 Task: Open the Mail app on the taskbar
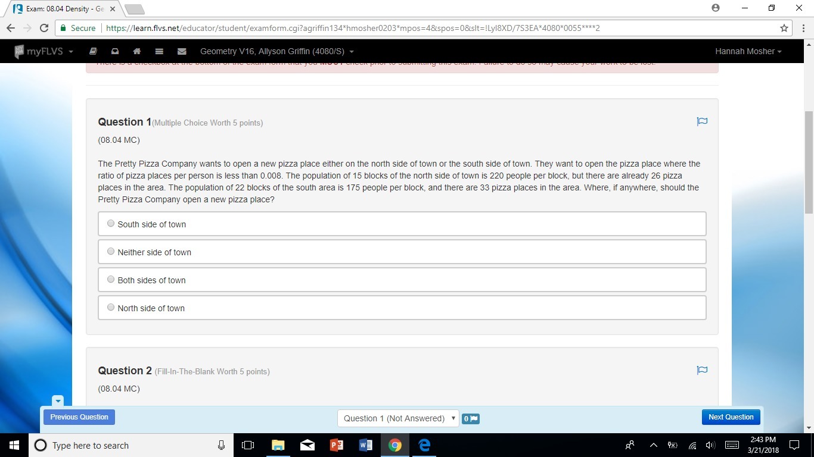pos(307,445)
